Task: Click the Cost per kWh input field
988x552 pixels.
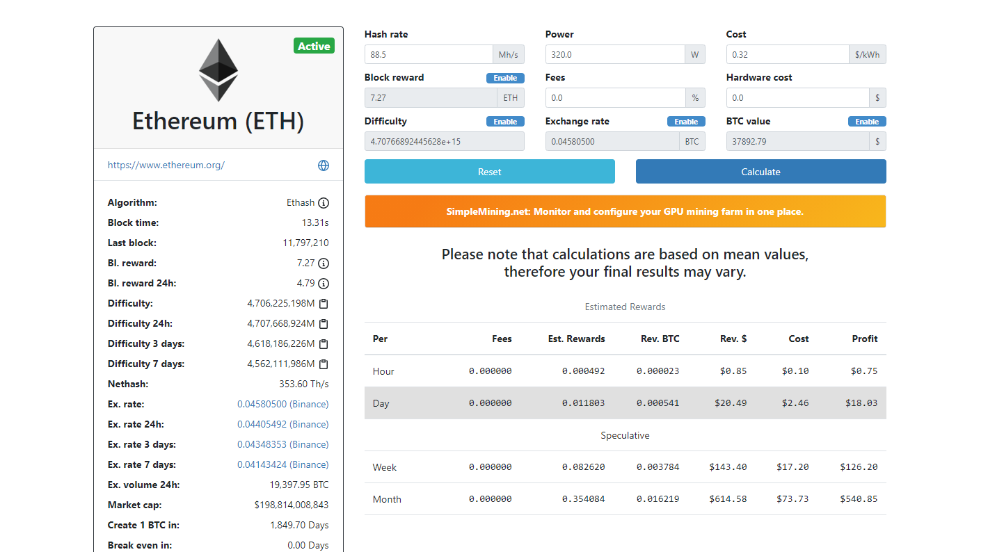Action: [x=788, y=54]
